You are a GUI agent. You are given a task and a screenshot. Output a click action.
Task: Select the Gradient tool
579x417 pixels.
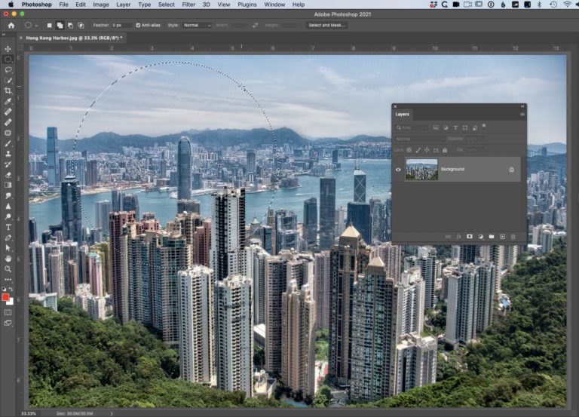point(8,185)
